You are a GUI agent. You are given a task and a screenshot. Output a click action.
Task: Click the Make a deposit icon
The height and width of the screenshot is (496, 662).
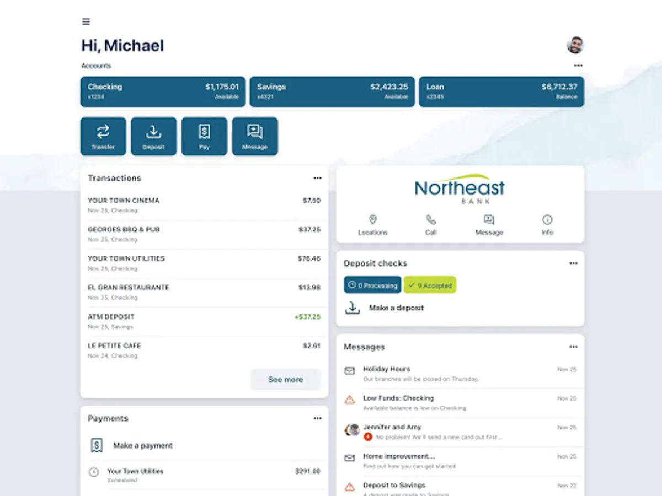(352, 308)
